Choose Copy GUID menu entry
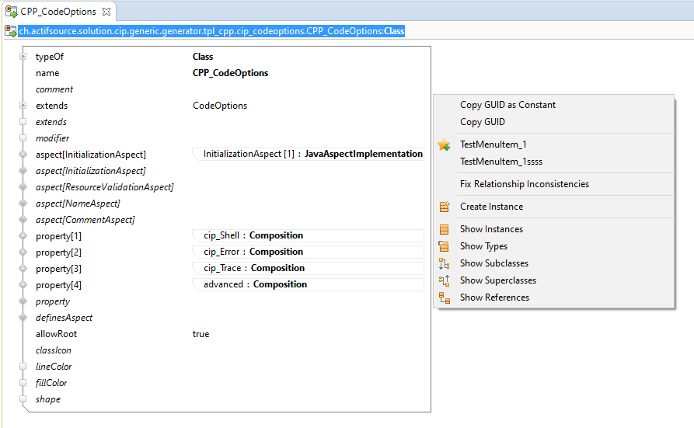Screen dimensions: 694x428 coord(483,122)
